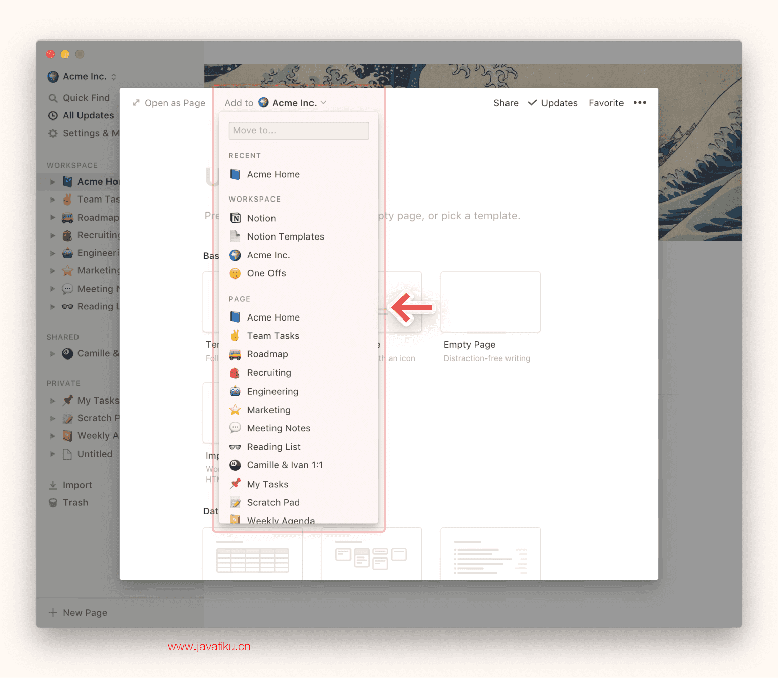
Task: Open the Add to Acme Inc. dropdown chevron
Action: point(323,103)
